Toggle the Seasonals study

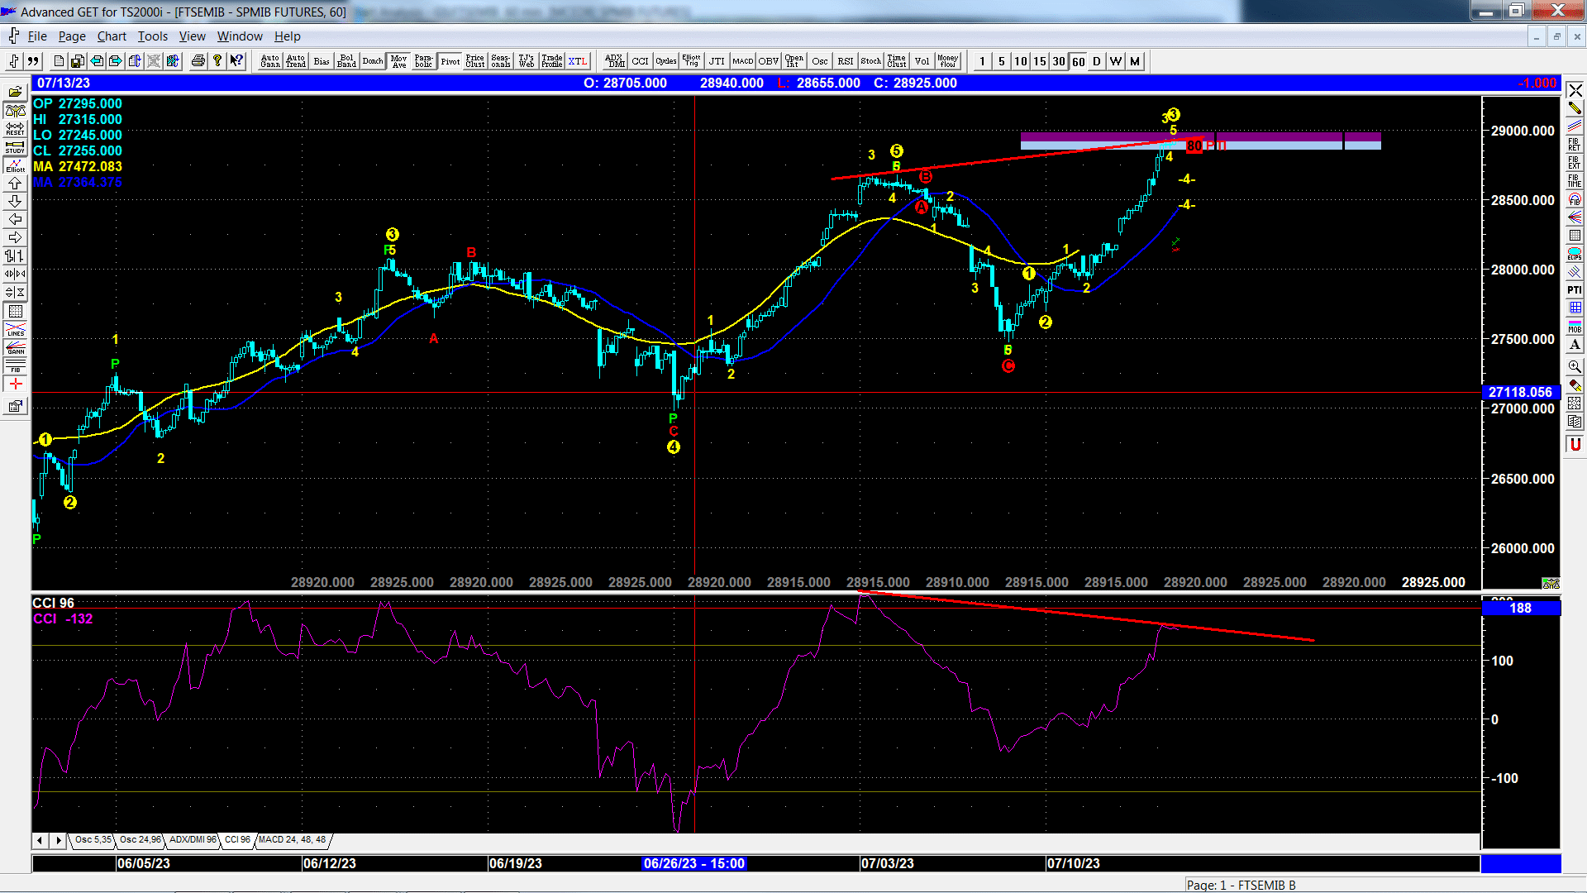click(501, 61)
